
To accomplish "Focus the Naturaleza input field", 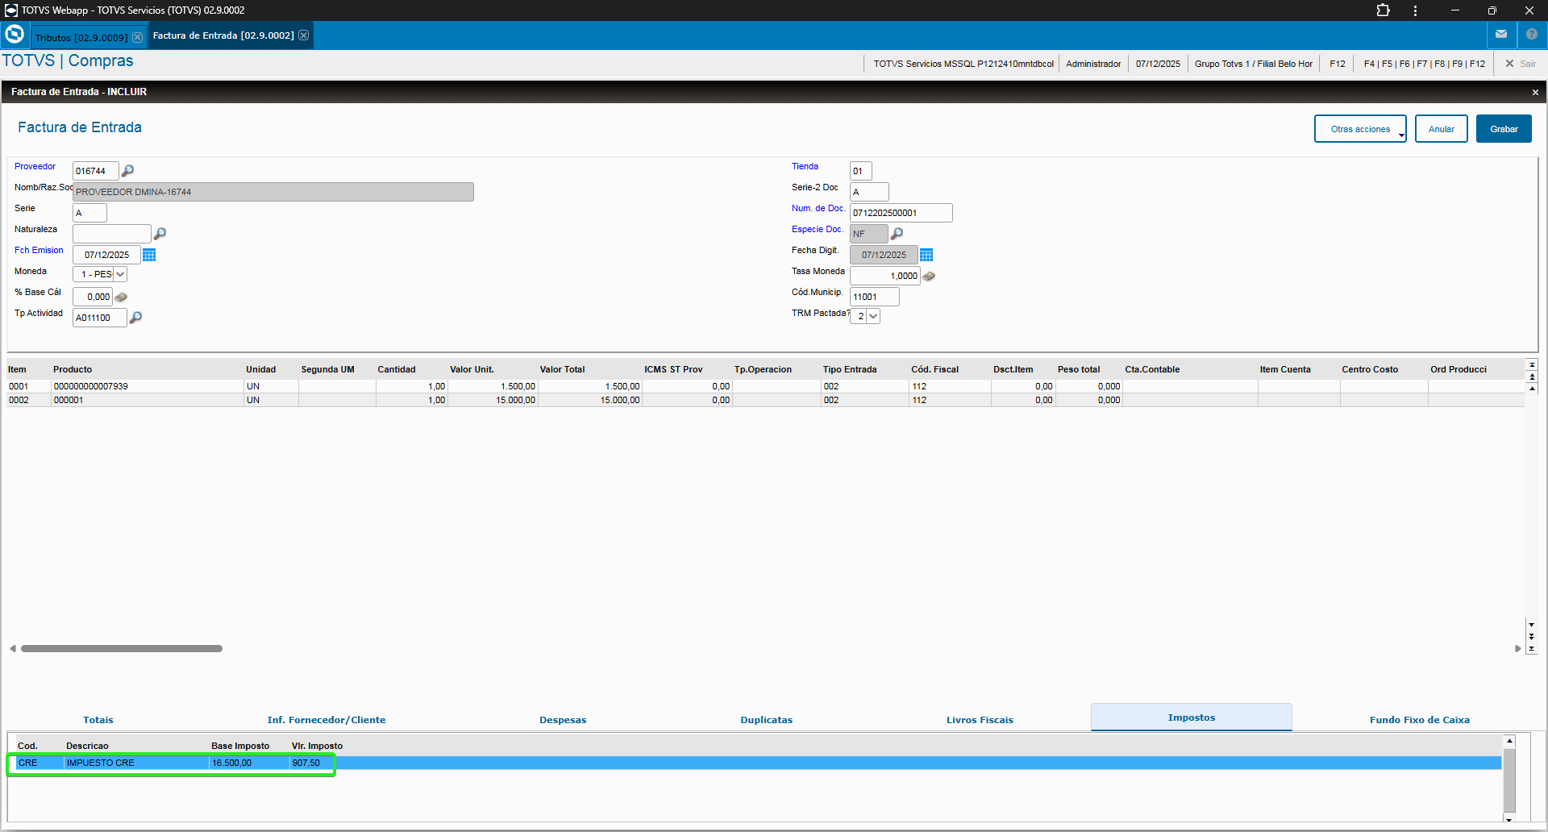I will (112, 234).
